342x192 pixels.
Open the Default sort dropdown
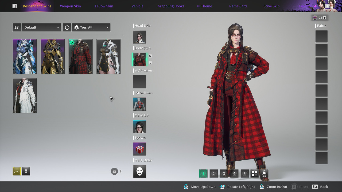41,27
